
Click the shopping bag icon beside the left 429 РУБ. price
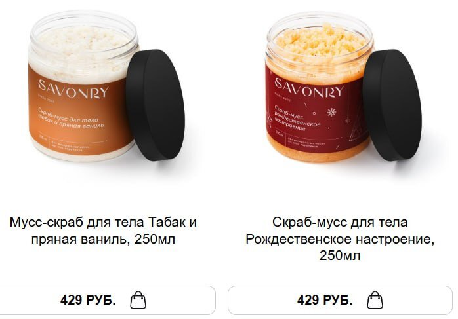click(138, 300)
